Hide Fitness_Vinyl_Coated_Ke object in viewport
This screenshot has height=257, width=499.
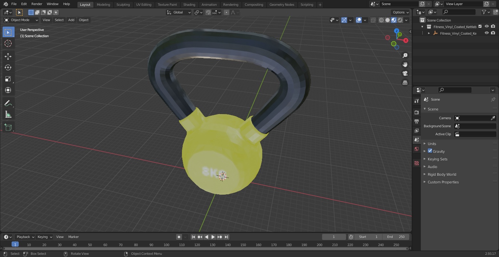(x=487, y=33)
